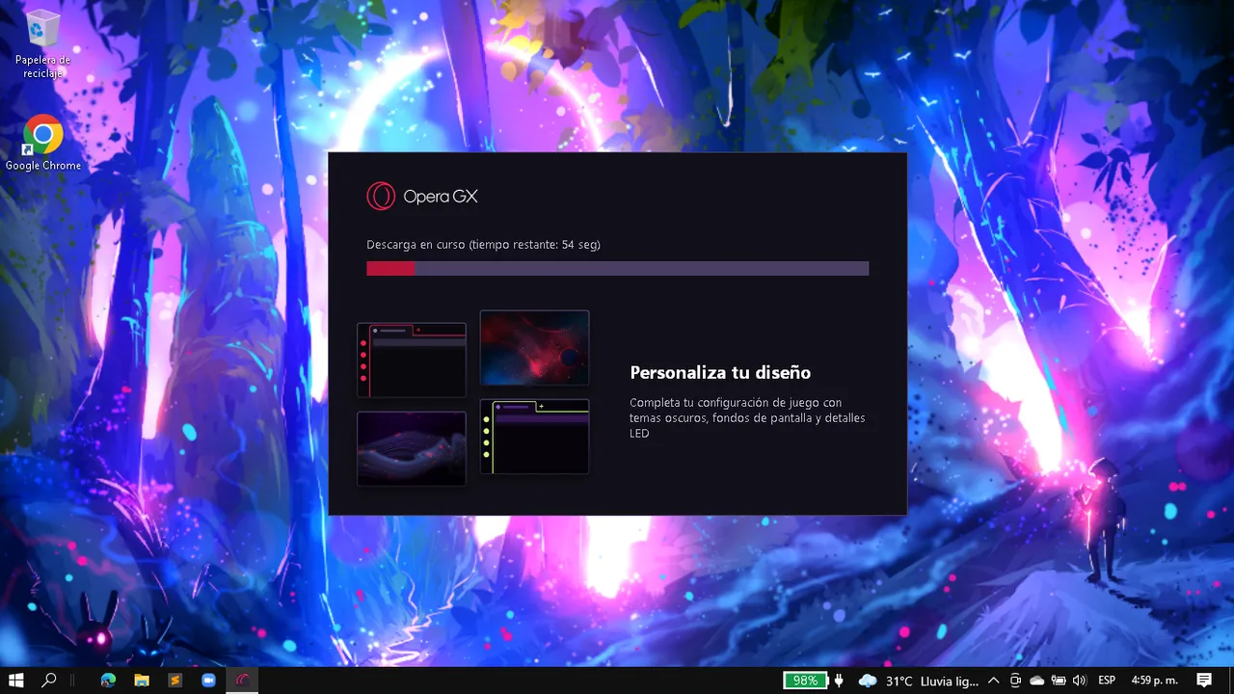Select the yellow-accent browser theme thumbnail
This screenshot has width=1234, height=694.
point(535,437)
